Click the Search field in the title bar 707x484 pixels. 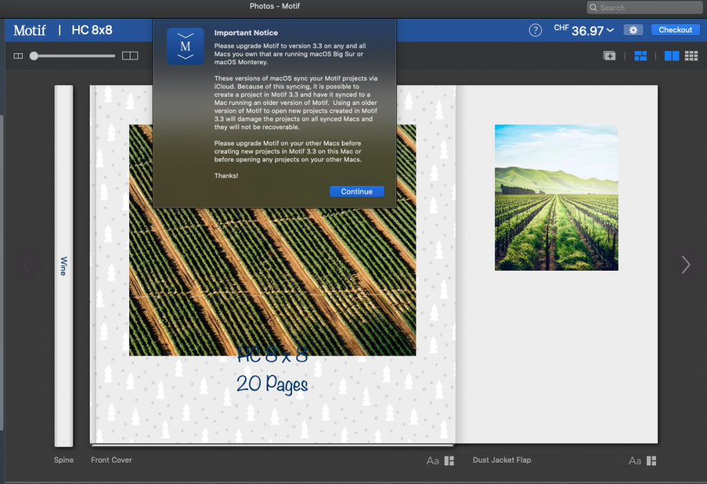[x=645, y=7]
